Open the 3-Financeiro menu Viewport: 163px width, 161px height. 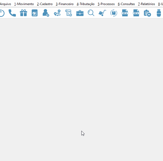(65, 4)
